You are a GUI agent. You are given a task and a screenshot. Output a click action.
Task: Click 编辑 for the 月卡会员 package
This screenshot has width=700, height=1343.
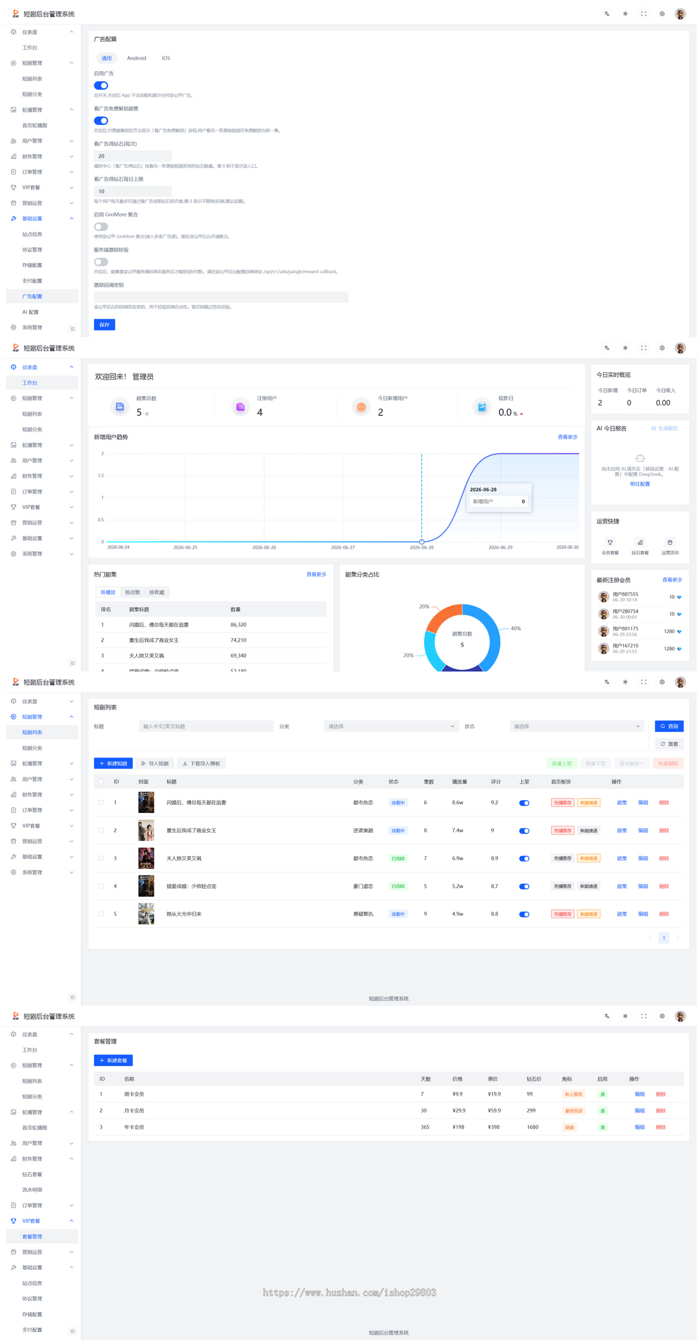point(640,1111)
